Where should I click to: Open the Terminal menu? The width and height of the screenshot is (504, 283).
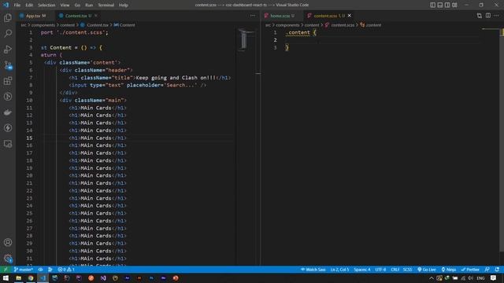(x=106, y=6)
